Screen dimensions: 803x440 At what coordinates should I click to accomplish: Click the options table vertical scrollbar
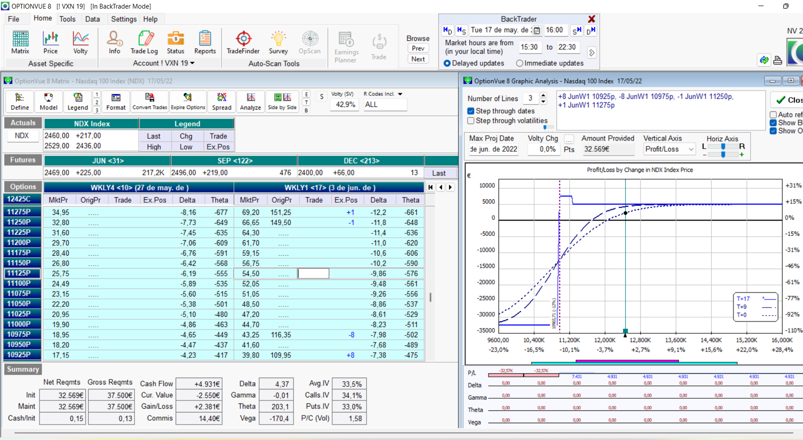point(430,297)
